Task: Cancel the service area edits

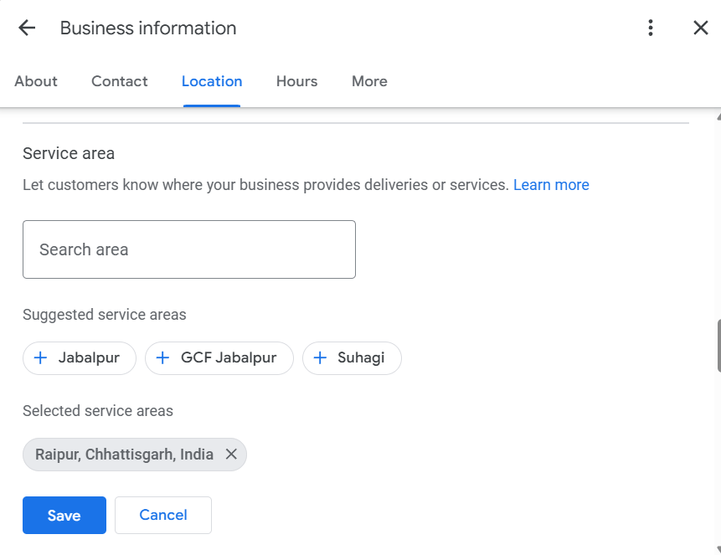Action: pos(163,516)
